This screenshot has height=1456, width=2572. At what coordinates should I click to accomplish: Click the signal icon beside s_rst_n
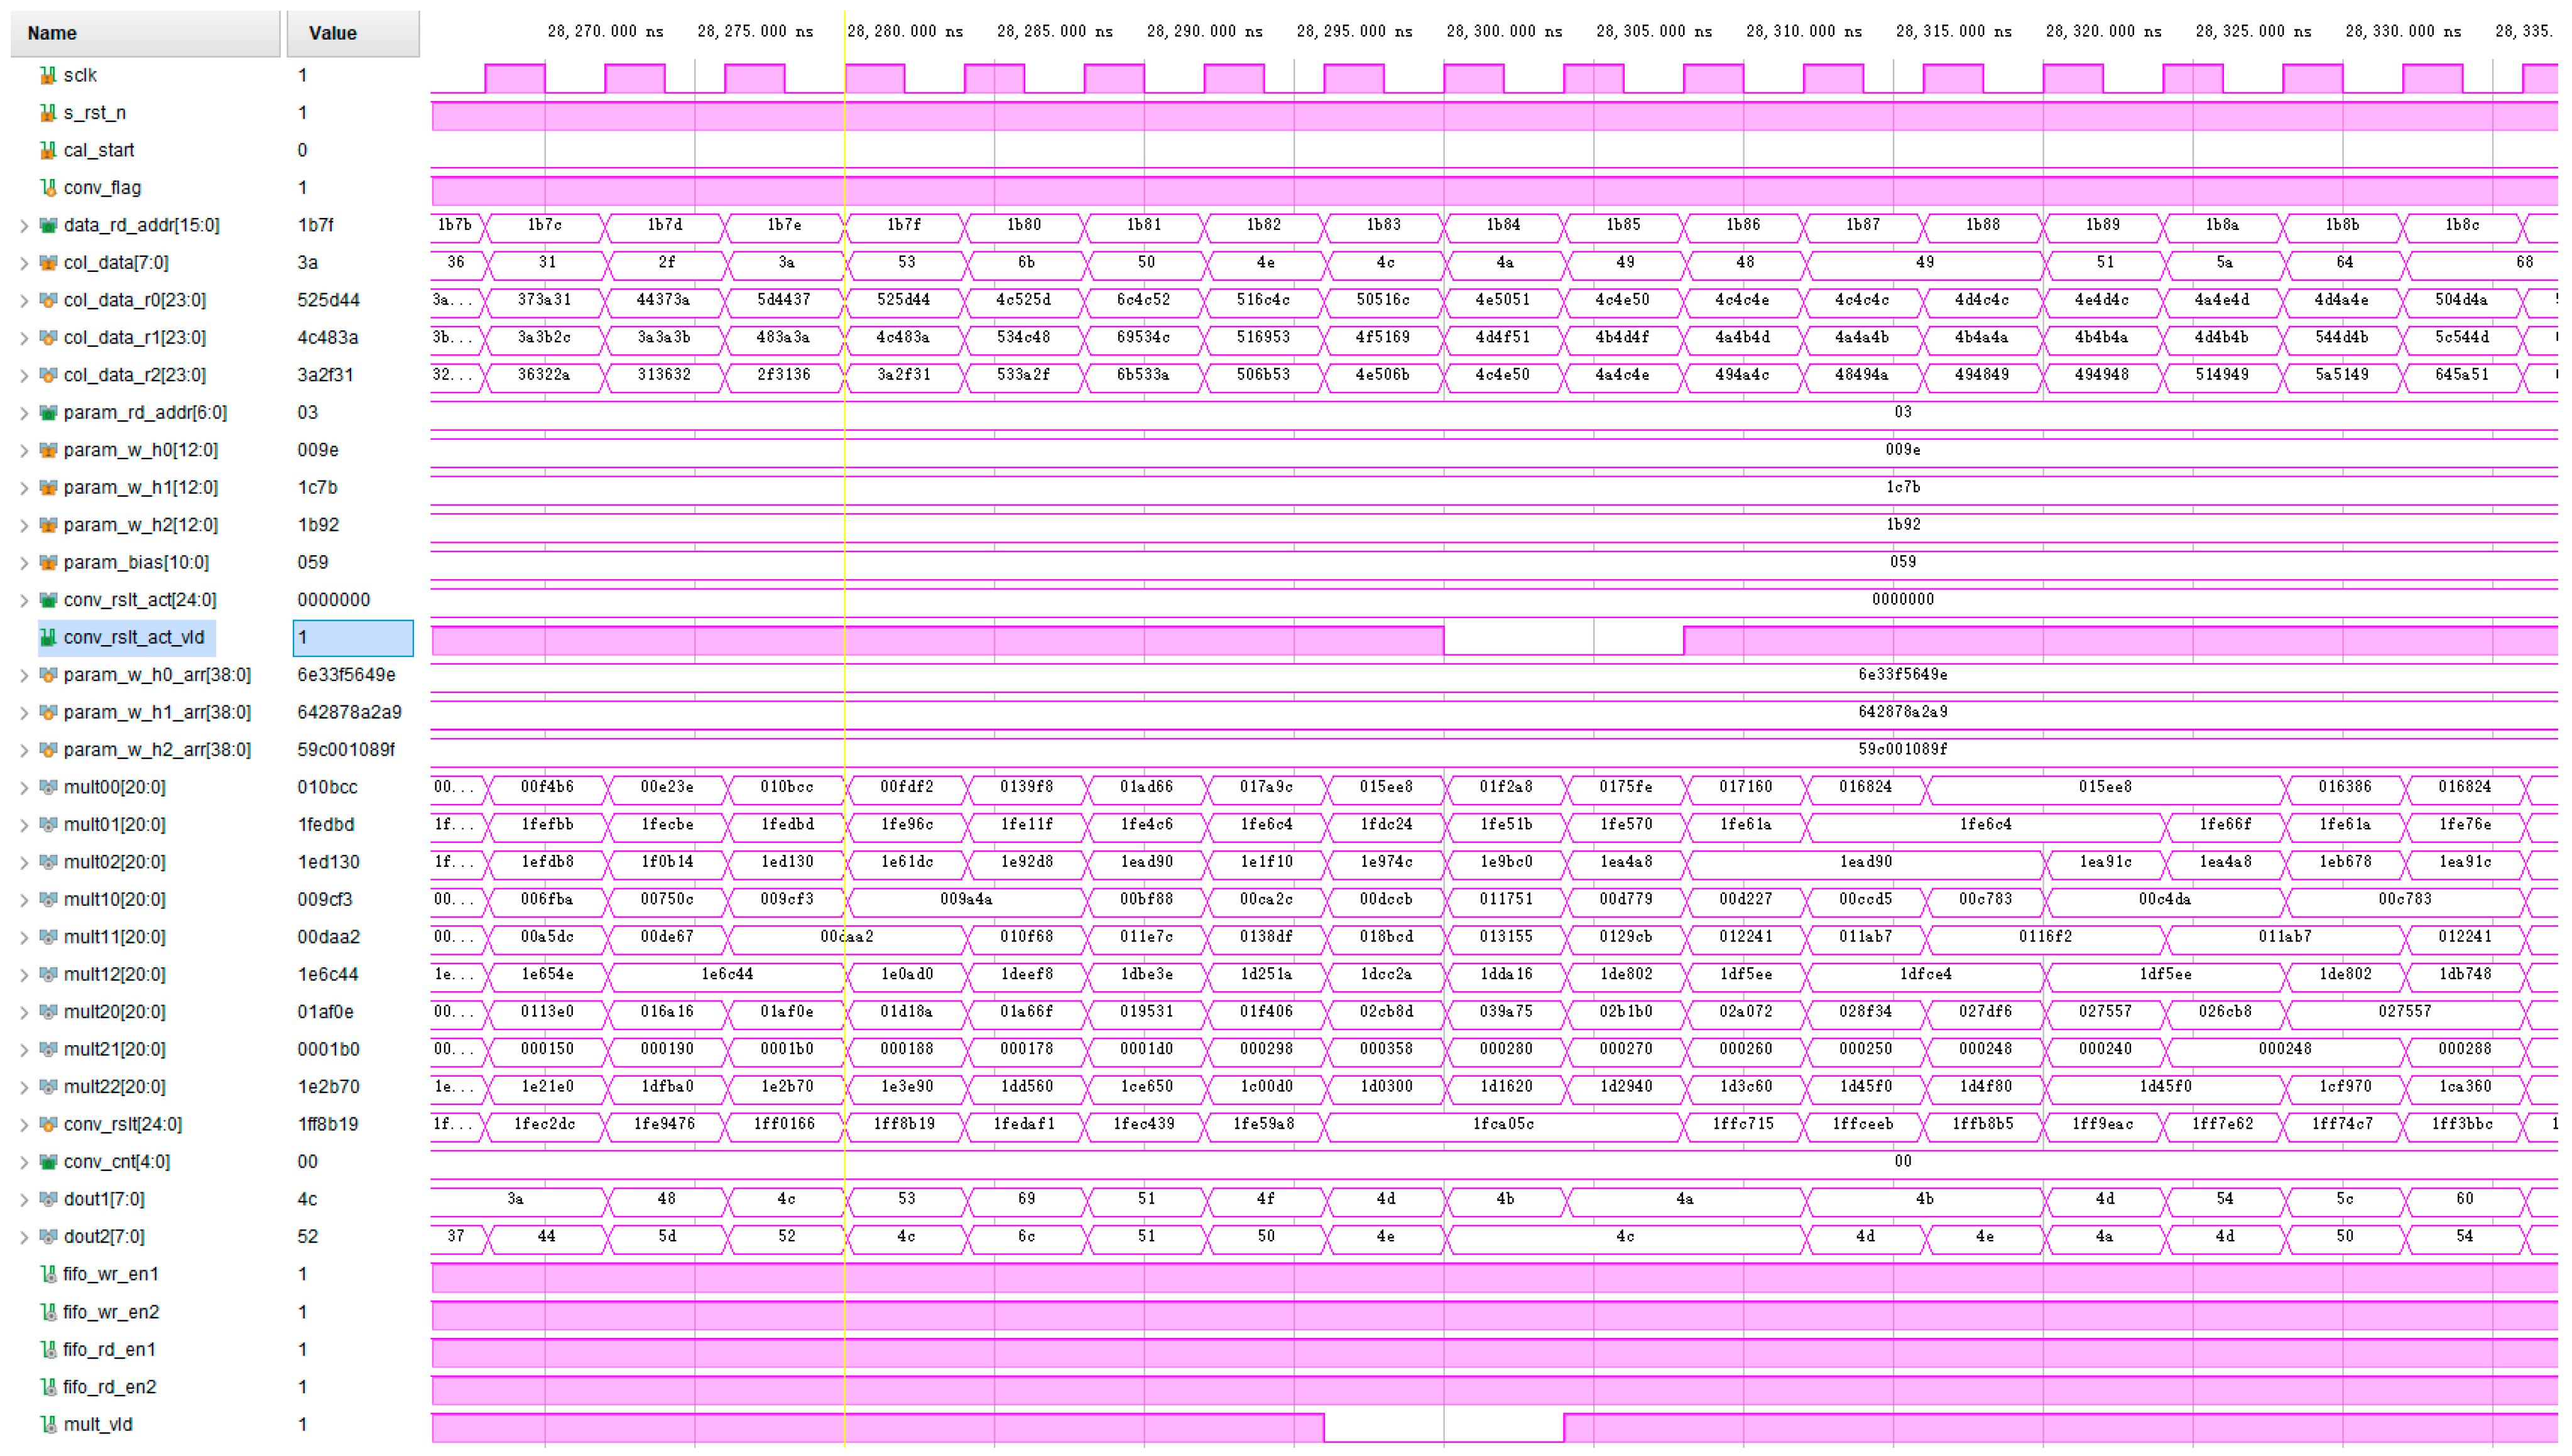pos(47,112)
